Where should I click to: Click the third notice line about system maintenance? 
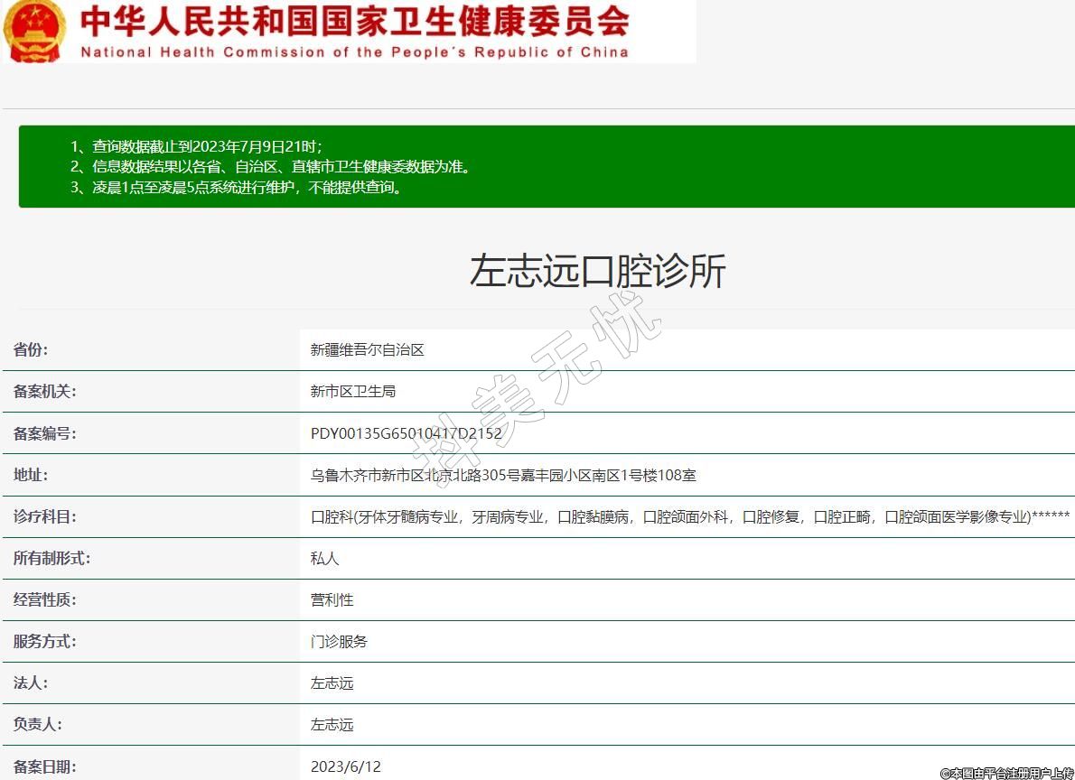(x=237, y=188)
